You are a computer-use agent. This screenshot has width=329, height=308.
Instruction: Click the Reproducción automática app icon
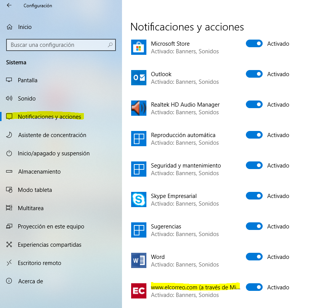139,139
